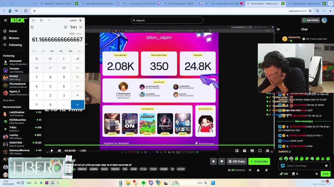Toggle Calculator keep-on-top mode

65,27
